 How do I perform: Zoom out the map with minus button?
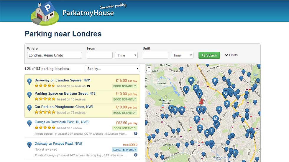pos(149,72)
